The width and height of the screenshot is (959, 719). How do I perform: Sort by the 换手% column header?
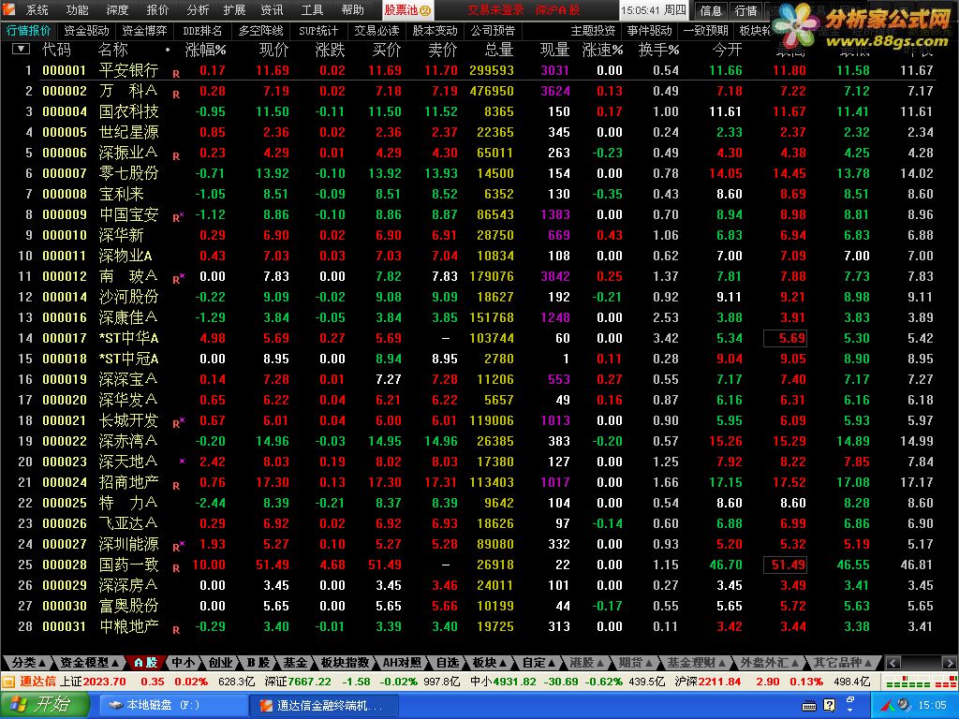pos(658,50)
